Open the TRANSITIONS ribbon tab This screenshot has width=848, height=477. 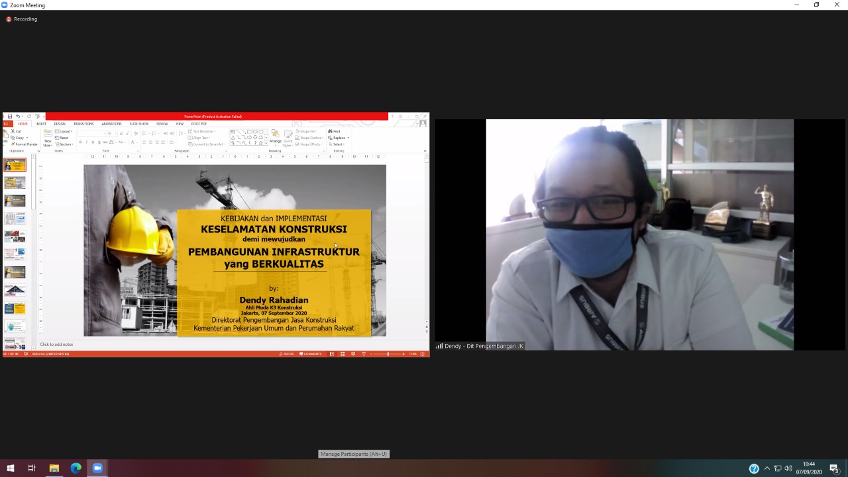(83, 124)
